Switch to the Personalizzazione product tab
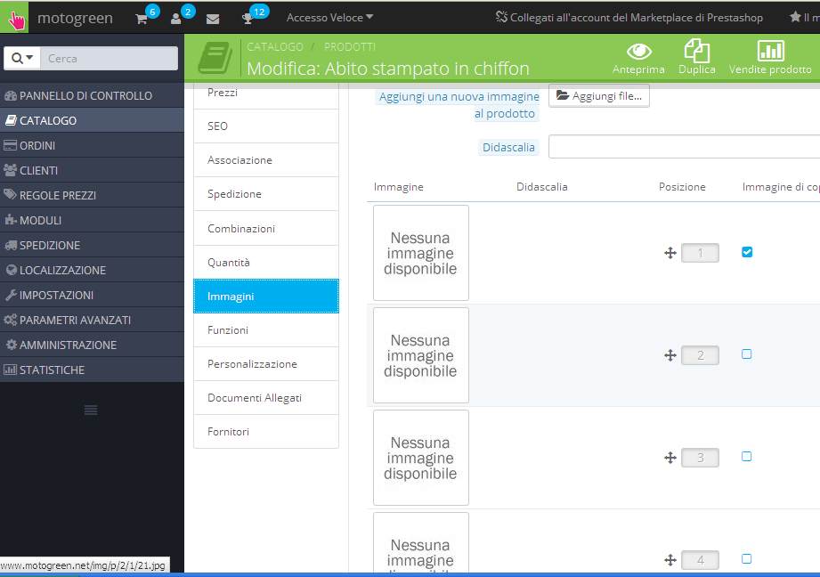This screenshot has height=577, width=820. 266,364
